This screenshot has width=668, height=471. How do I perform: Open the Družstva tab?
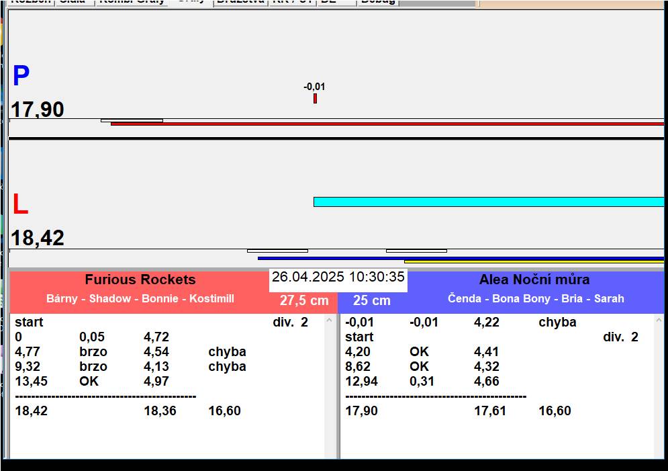click(x=241, y=2)
